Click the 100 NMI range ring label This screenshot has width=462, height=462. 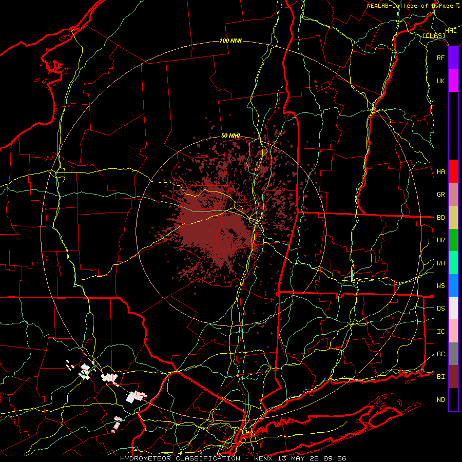230,41
